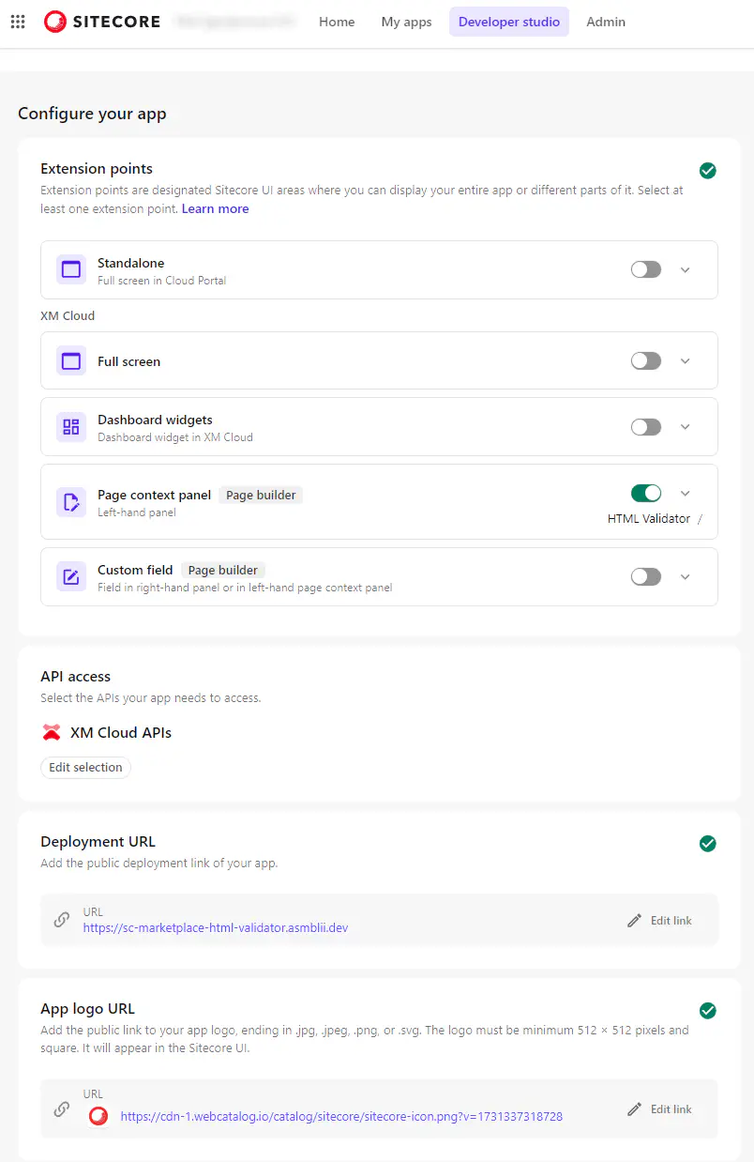Click the Sitecore logo preview thumbnail
754x1162 pixels.
point(98,1116)
